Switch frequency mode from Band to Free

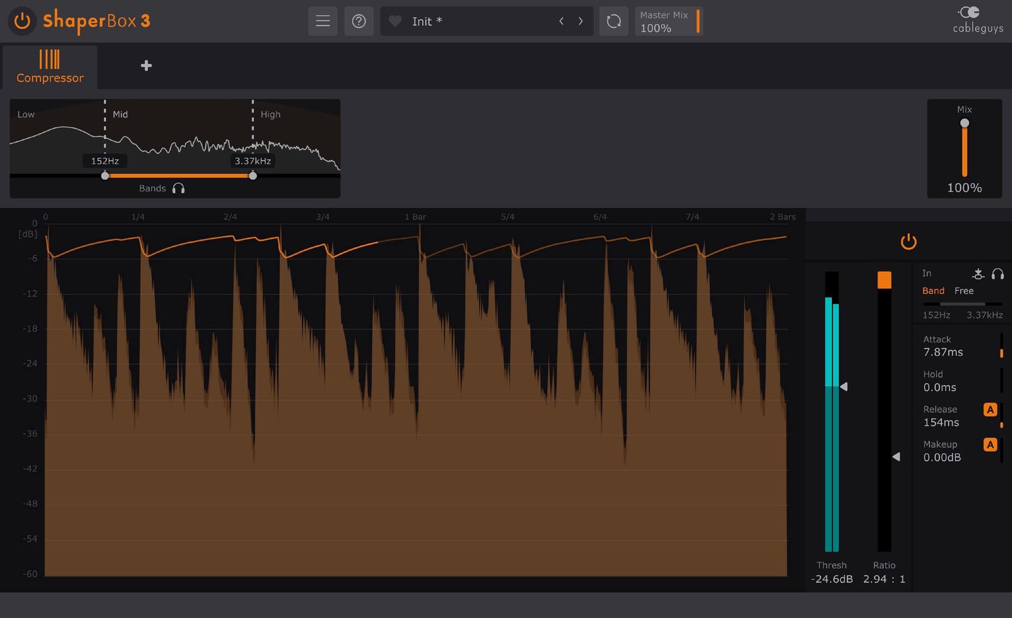click(964, 290)
